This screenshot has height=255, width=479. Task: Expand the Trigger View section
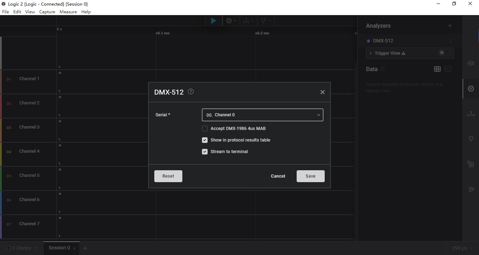371,53
